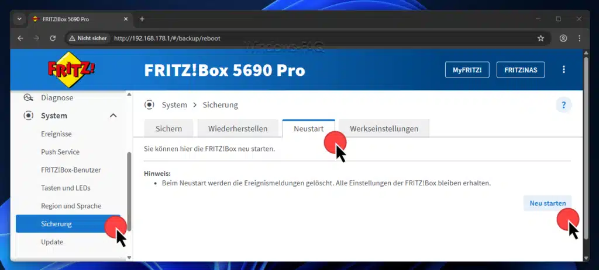Click the System sidebar icon
Screen dimensions: 599x270
click(x=28, y=115)
